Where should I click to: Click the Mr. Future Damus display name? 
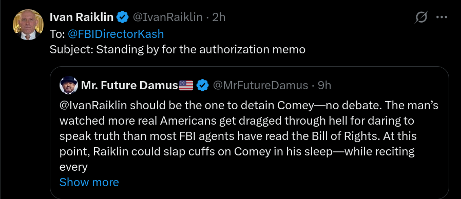pos(129,86)
